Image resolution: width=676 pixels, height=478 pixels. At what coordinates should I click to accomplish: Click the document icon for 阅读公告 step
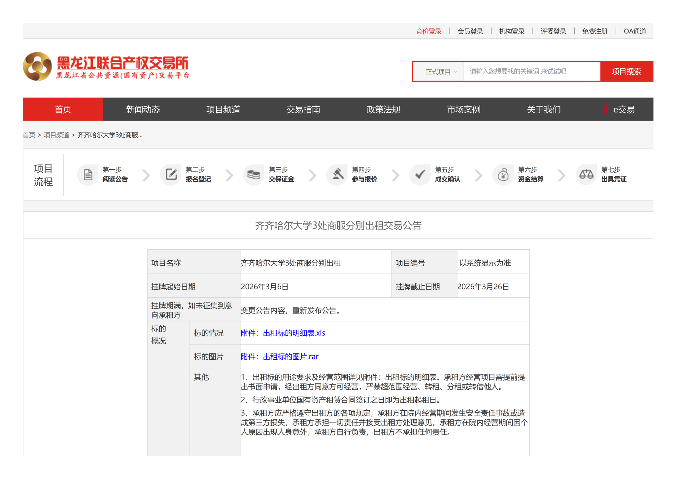88,174
